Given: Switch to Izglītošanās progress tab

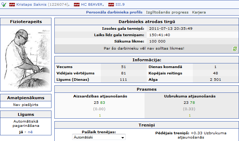Looking at the screenshot, I should (x=167, y=12).
